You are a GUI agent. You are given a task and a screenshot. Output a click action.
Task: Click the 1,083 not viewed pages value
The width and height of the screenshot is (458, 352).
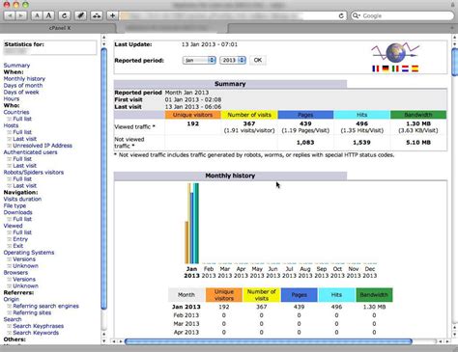305,143
